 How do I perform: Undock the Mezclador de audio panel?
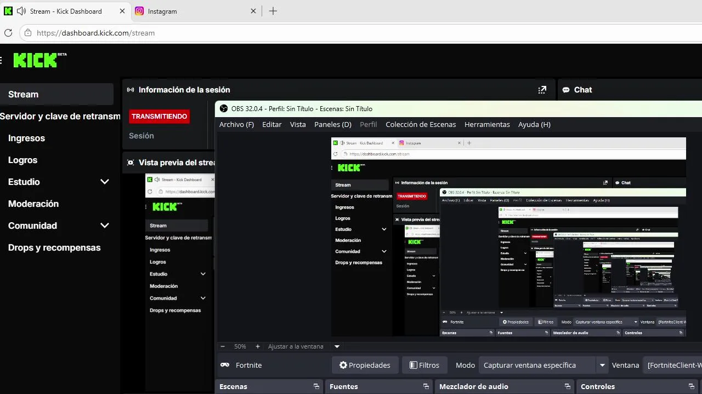point(567,386)
